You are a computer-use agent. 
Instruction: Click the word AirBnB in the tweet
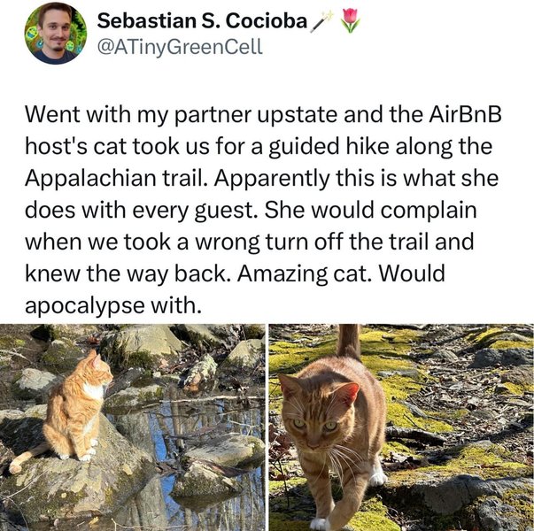[x=465, y=114]
